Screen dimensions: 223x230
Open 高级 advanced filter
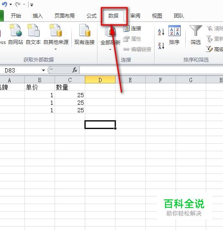215,49
